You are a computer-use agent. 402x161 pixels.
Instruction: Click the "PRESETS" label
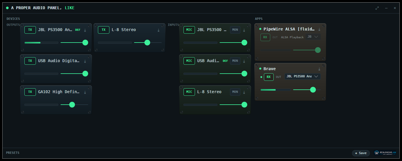pyautogui.click(x=13, y=153)
